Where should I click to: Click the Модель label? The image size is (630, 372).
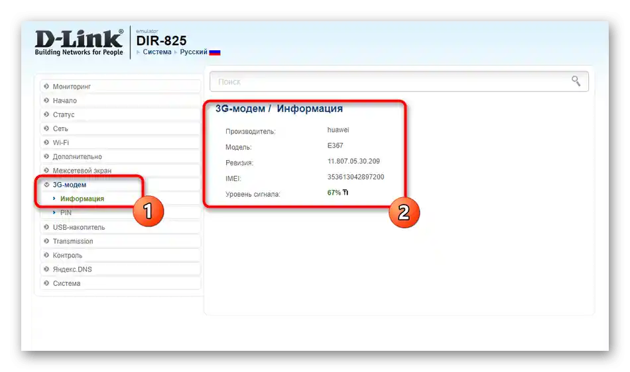[x=238, y=147]
